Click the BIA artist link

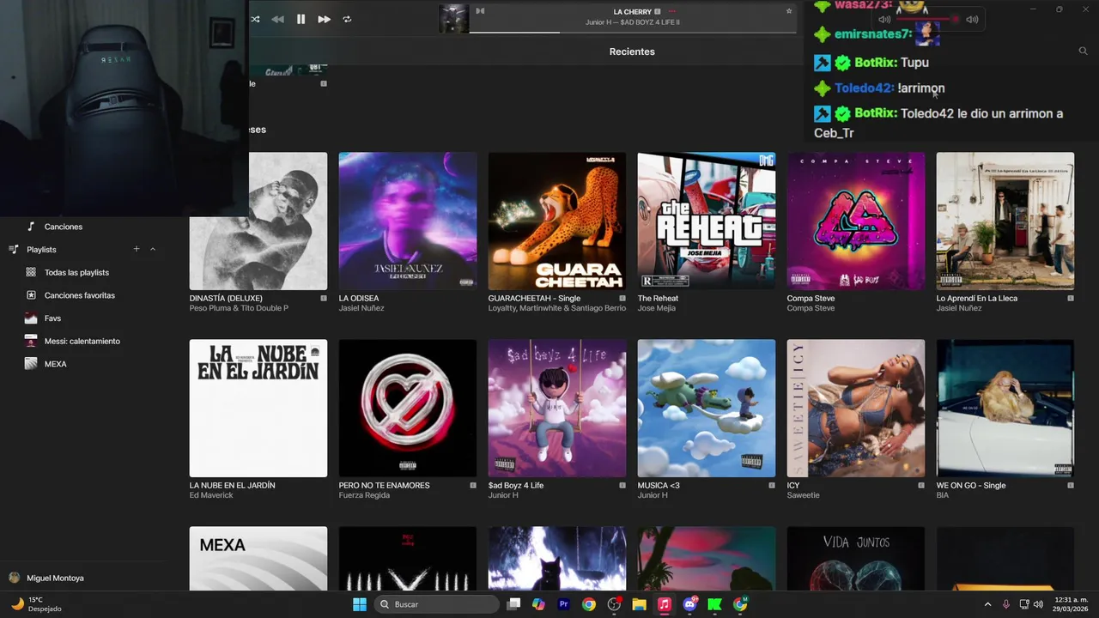click(943, 495)
